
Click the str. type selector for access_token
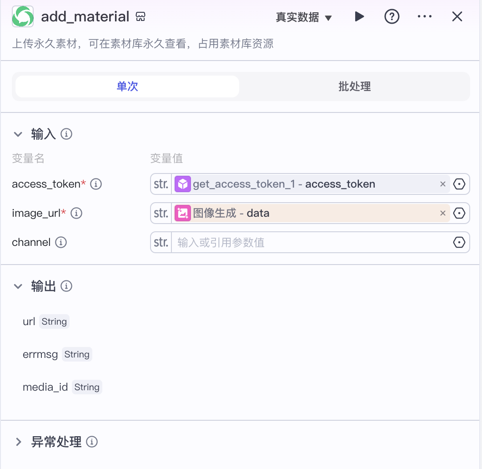click(x=161, y=184)
